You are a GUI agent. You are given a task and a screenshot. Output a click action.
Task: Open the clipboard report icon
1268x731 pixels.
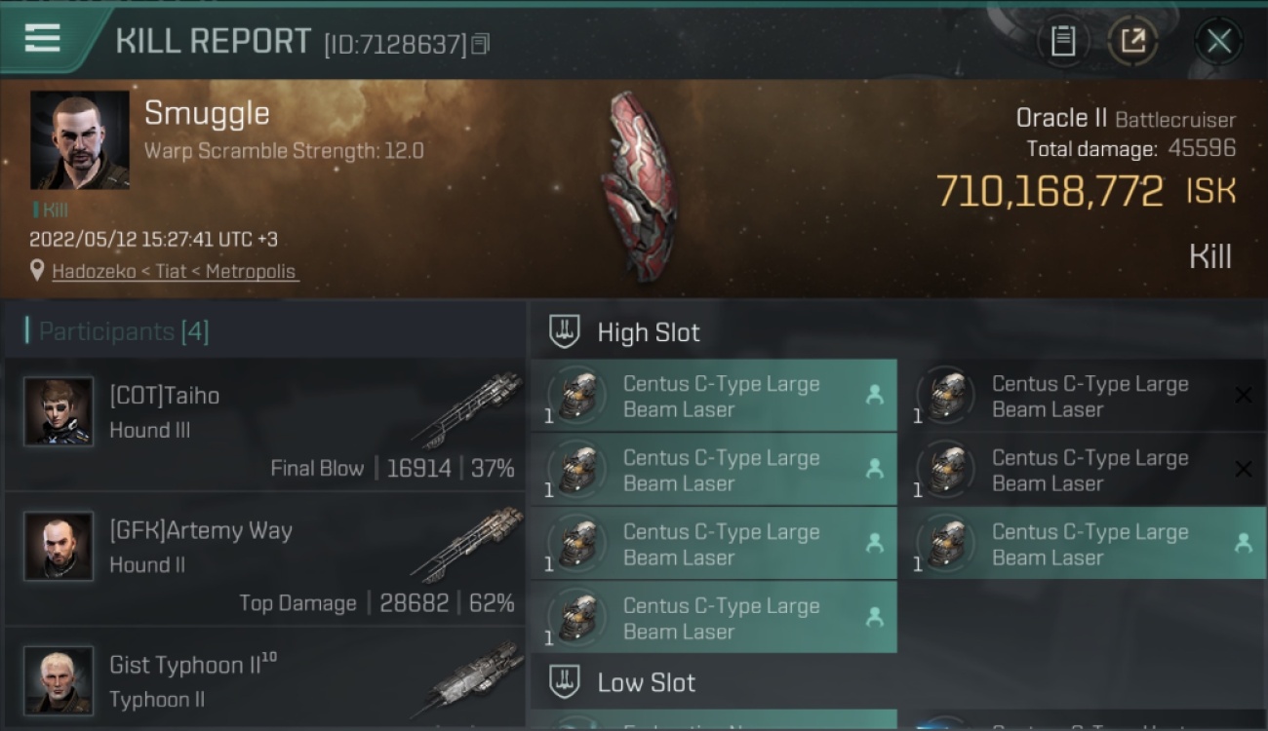[1062, 41]
